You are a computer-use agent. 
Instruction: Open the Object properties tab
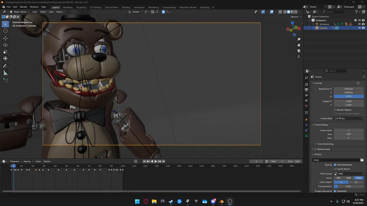(x=306, y=120)
